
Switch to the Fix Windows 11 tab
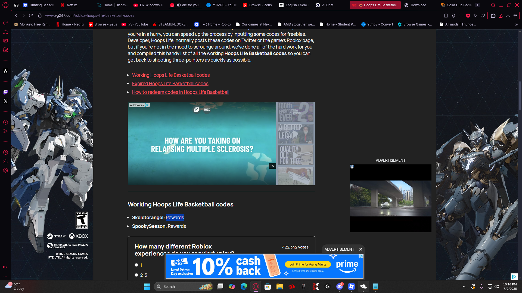coord(148,5)
